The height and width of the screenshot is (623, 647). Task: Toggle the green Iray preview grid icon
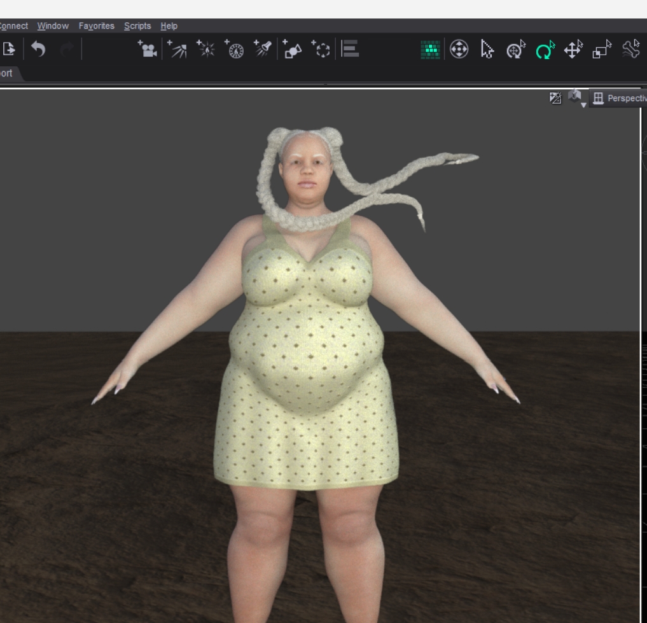click(x=431, y=50)
